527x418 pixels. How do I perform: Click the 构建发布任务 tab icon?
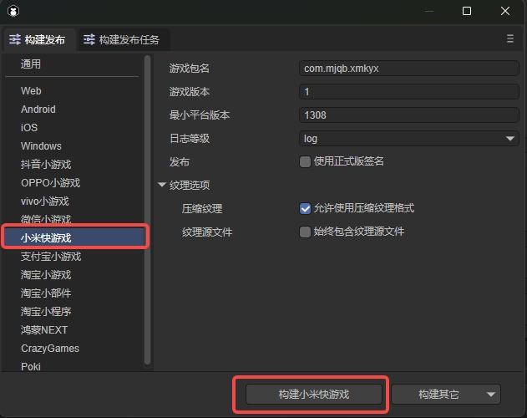(x=89, y=40)
